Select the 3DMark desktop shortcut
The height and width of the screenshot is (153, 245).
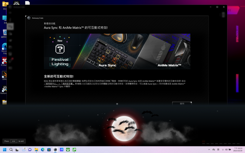[4, 75]
